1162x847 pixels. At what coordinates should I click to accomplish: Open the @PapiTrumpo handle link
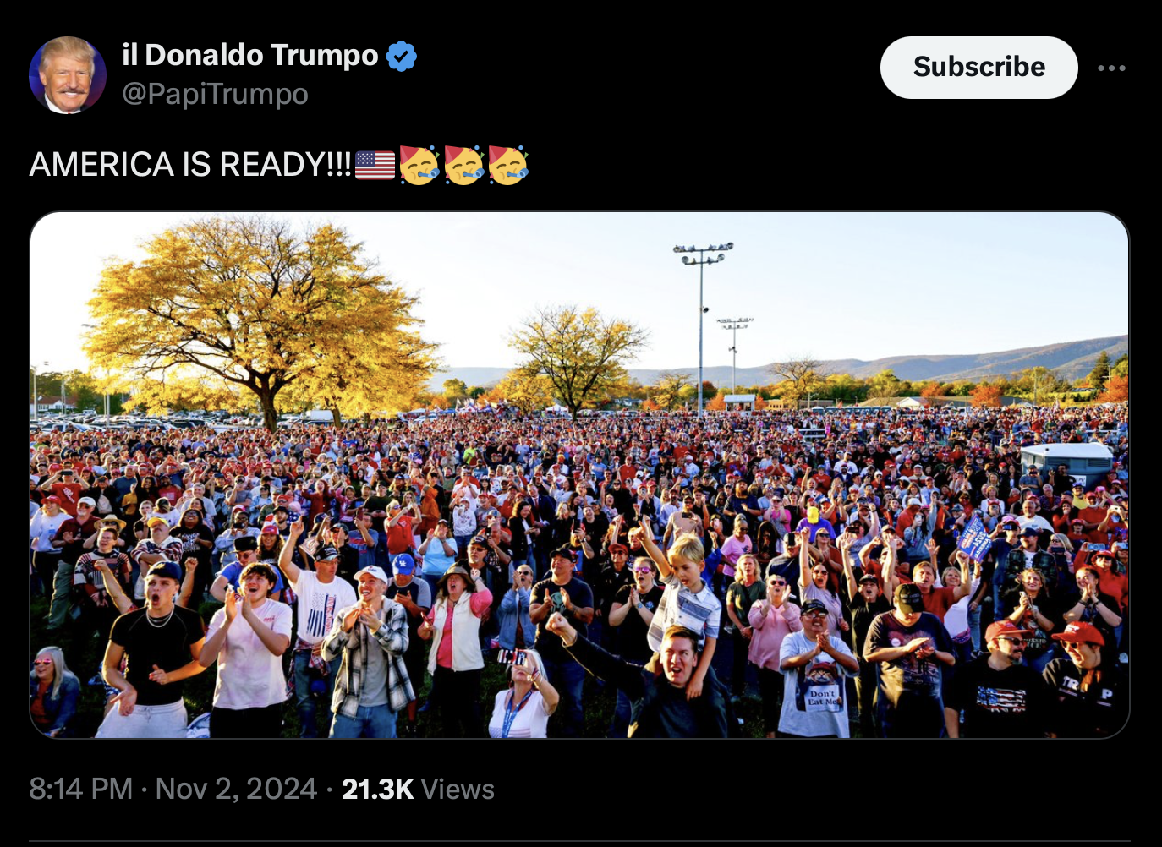click(x=215, y=94)
